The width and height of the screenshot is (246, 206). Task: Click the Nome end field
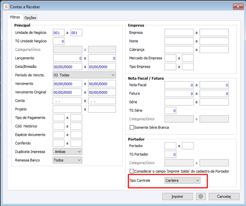(214, 41)
